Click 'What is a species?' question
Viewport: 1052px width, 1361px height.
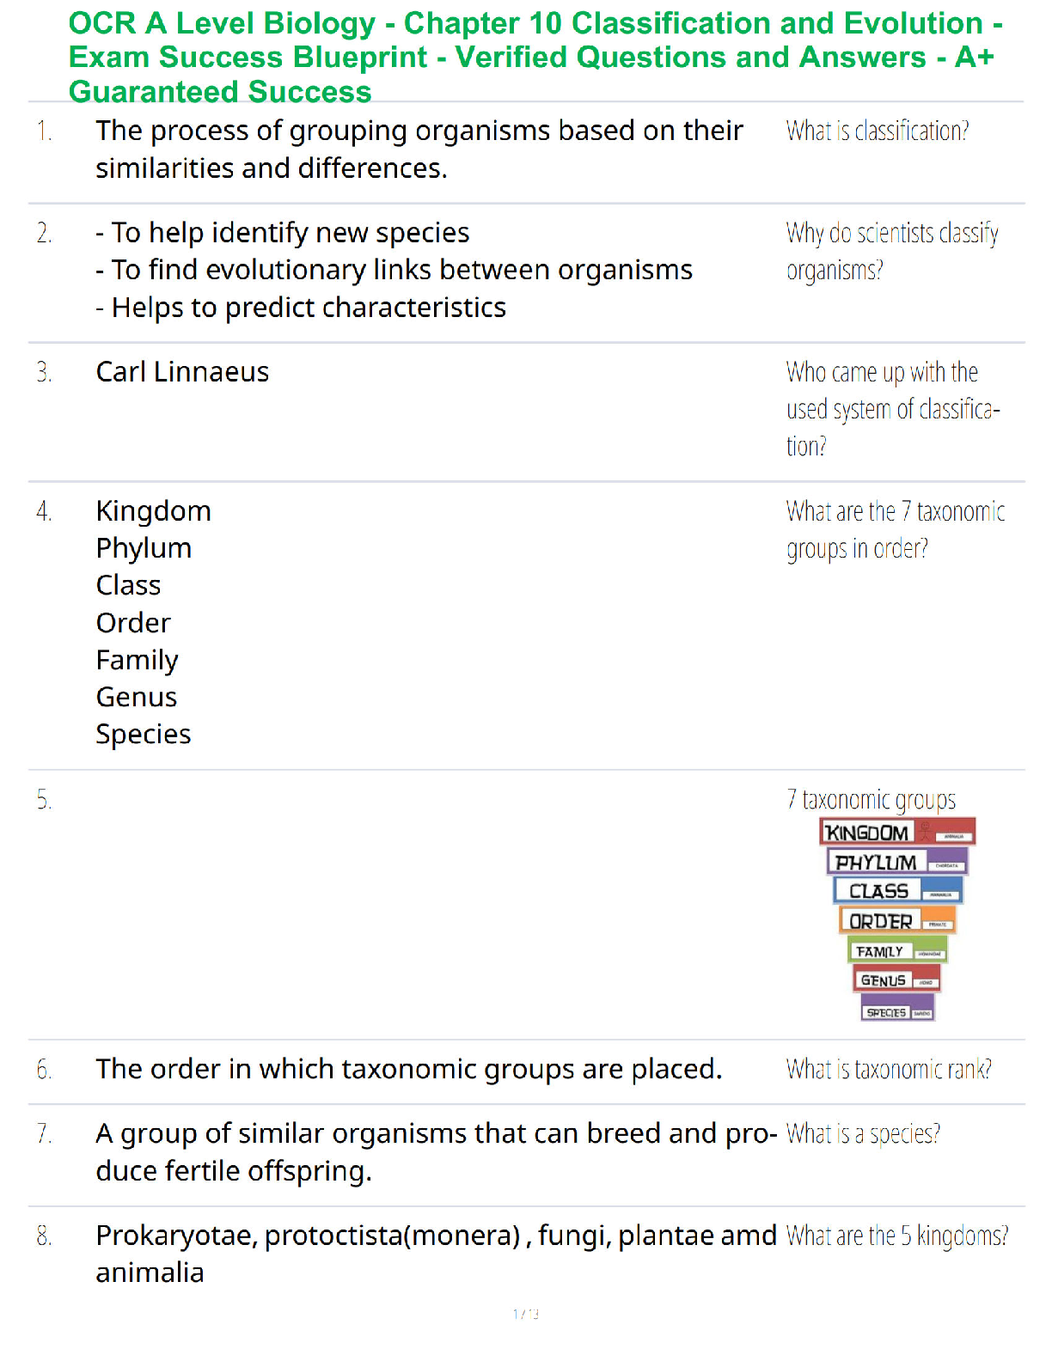pyautogui.click(x=863, y=1134)
